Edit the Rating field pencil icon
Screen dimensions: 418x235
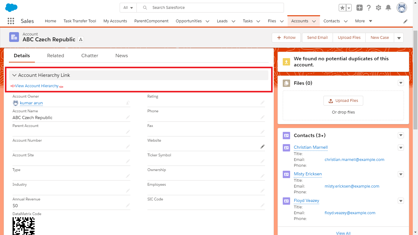(x=263, y=103)
